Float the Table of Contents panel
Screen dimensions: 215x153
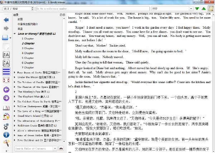(x=61, y=15)
